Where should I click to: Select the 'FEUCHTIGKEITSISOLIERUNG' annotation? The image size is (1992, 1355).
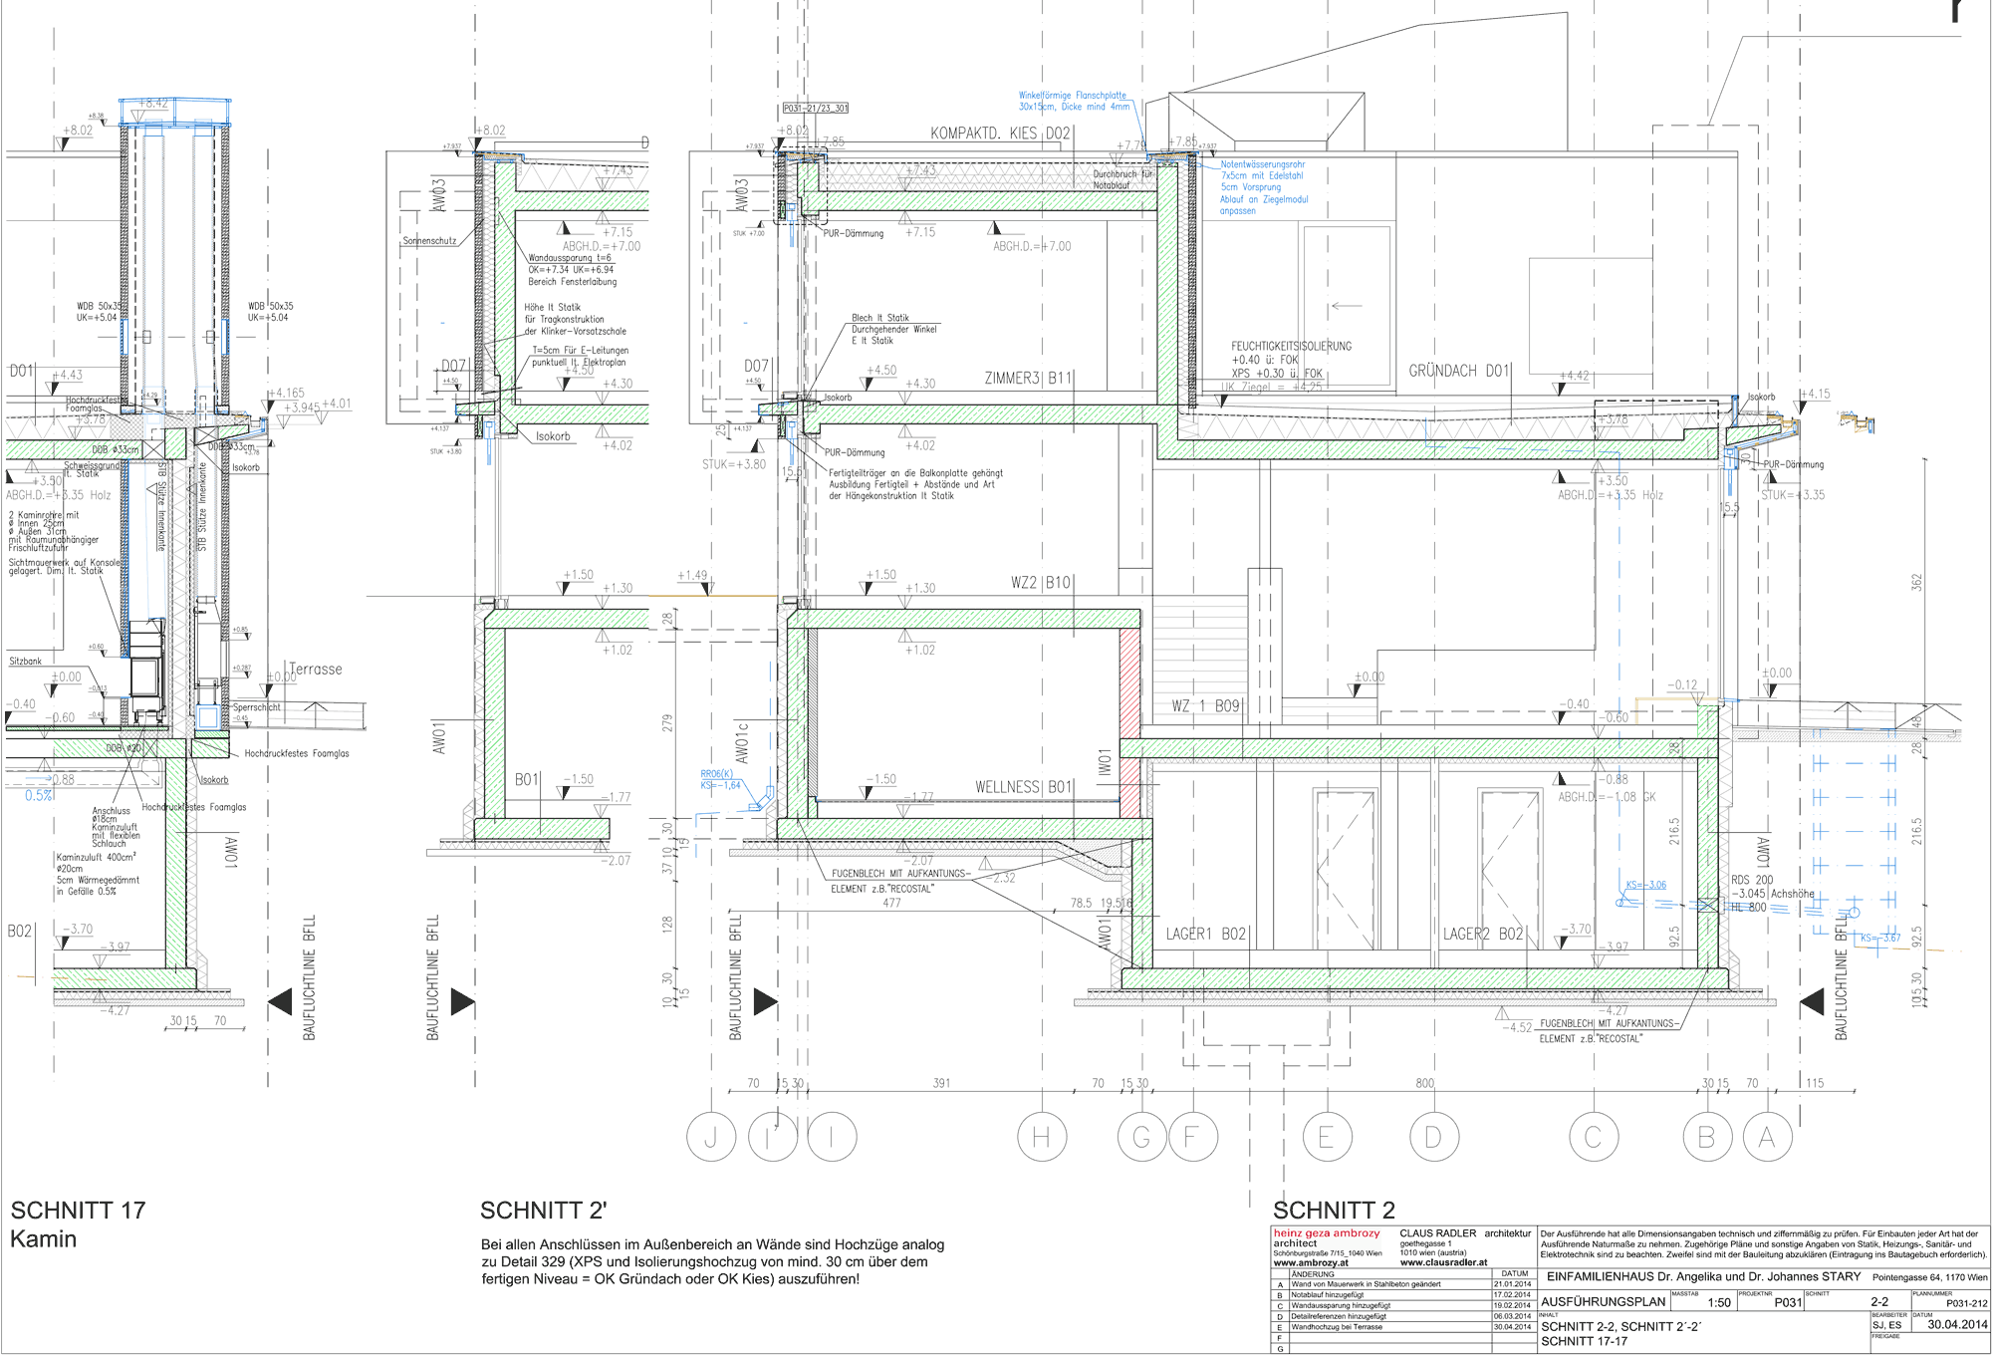point(1292,347)
